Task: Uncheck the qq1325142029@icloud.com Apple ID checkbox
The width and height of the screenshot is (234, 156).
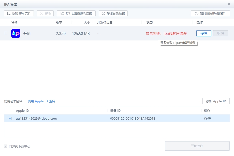Action: coord(10,118)
